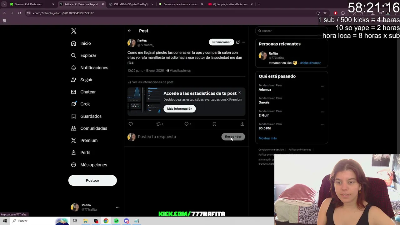Screen dimensions: 400x225
Task: Go back with the Post arrow
Action: tap(130, 31)
